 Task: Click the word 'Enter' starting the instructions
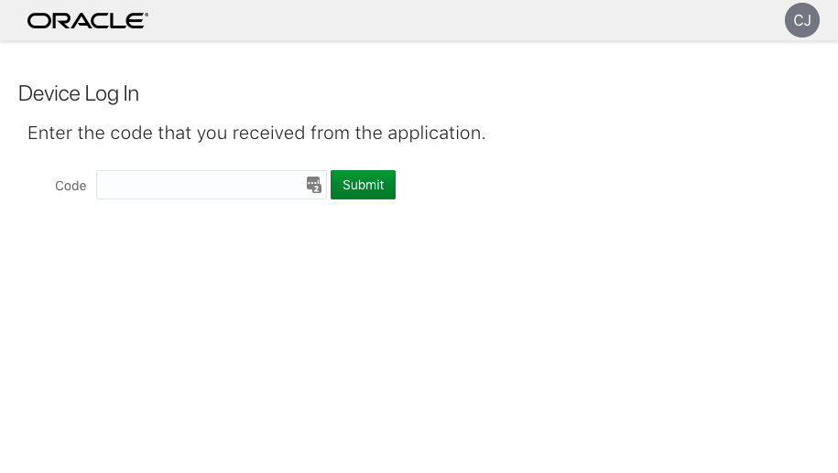pos(49,133)
